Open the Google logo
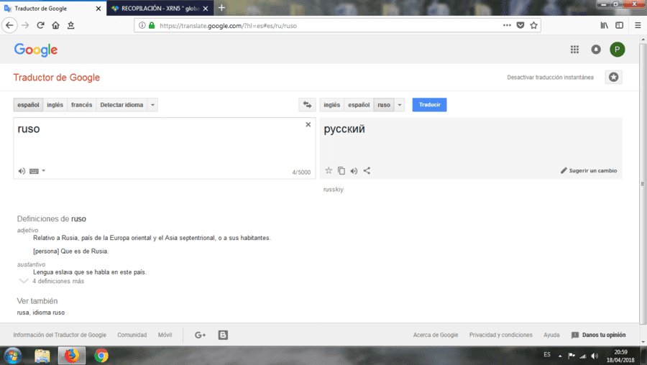This screenshot has width=647, height=365. (36, 50)
